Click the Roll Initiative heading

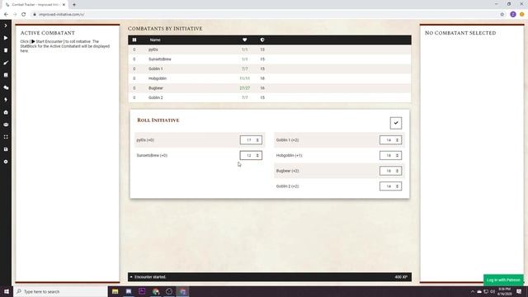(158, 120)
